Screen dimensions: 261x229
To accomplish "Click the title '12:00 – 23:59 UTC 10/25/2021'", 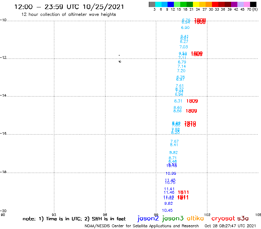I will (x=69, y=7).
